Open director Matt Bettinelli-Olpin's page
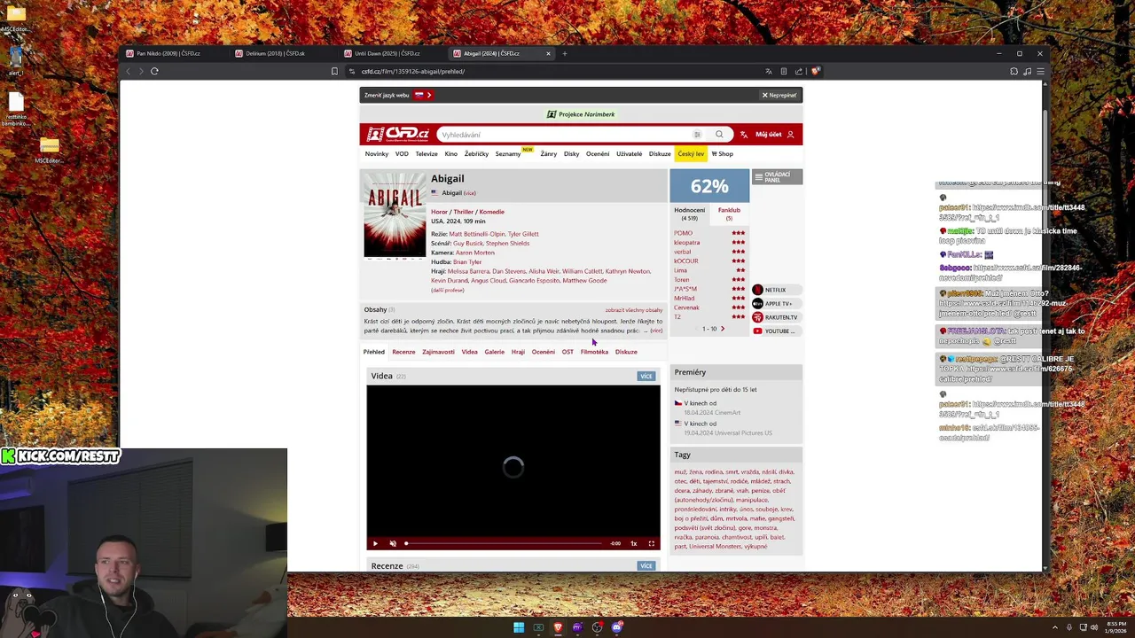This screenshot has width=1135, height=638. (x=477, y=234)
